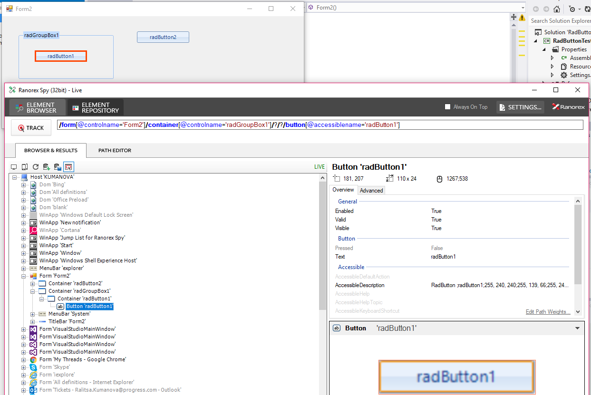Click the Outlook icon for Form 'Tickets'
This screenshot has height=395, width=591.
click(x=33, y=390)
